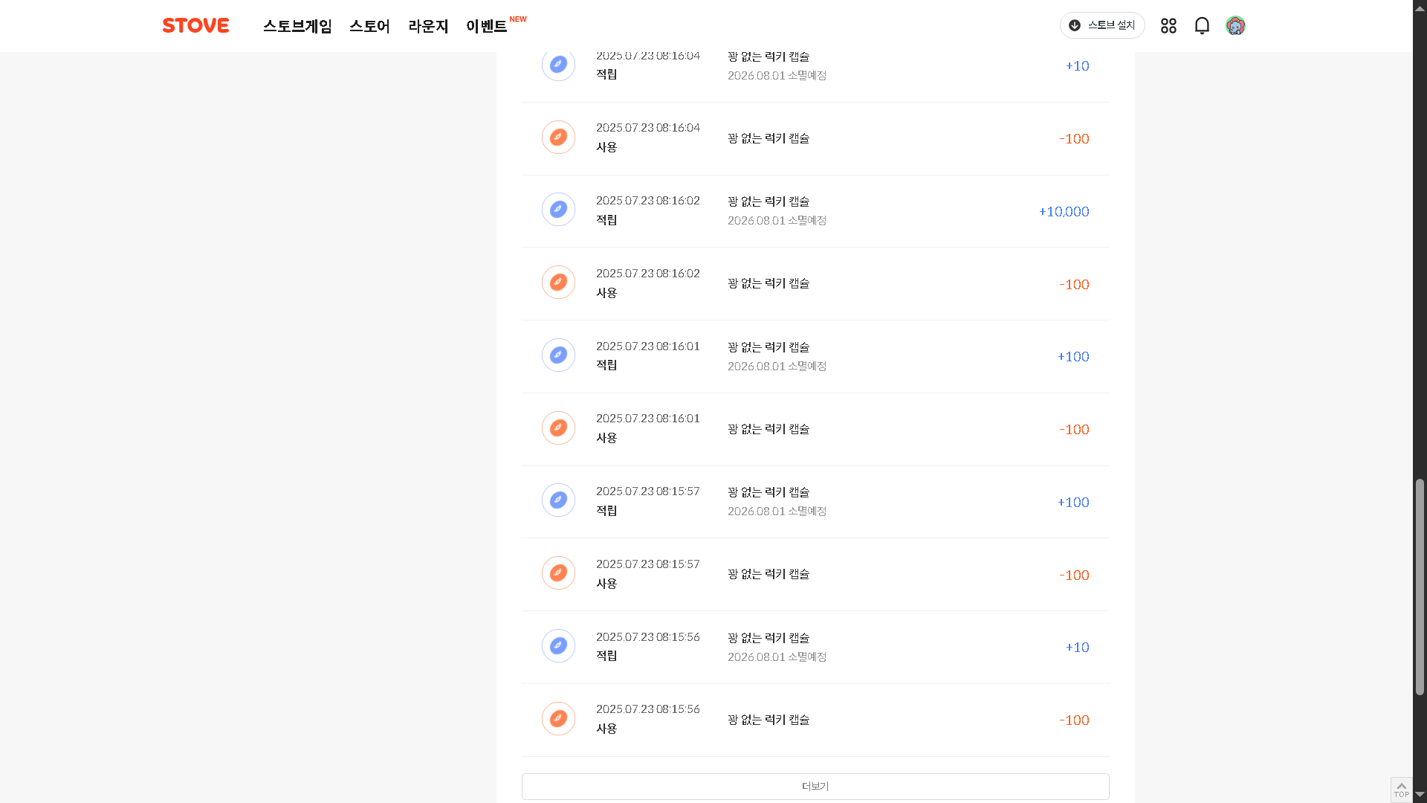1427x803 pixels.
Task: Open the 스토어 menu
Action: pyautogui.click(x=369, y=26)
